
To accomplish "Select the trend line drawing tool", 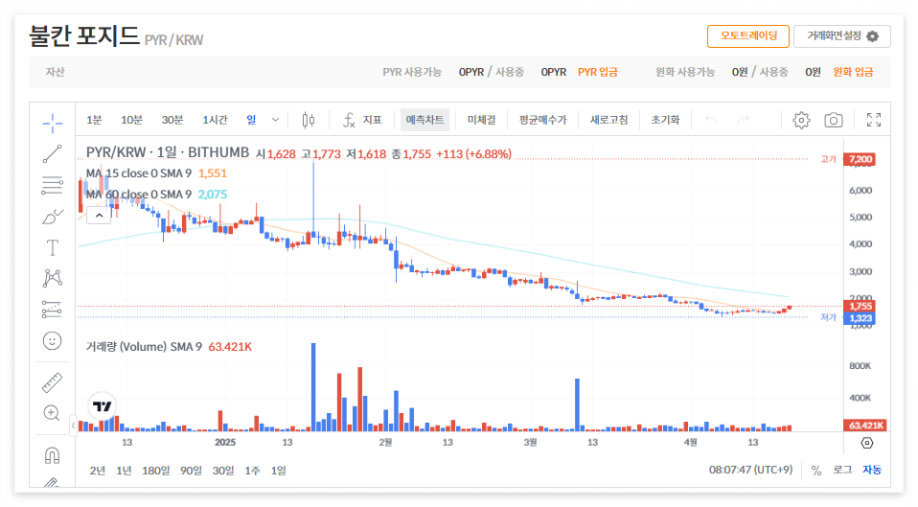I will tap(52, 154).
